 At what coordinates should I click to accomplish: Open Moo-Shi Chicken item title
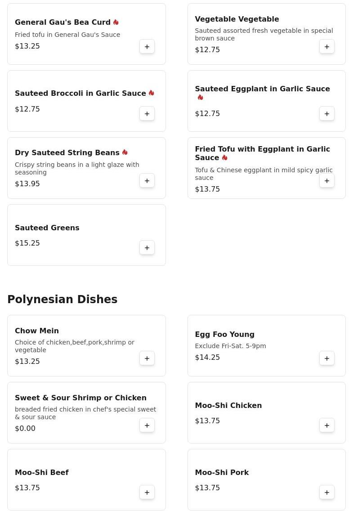[228, 406]
